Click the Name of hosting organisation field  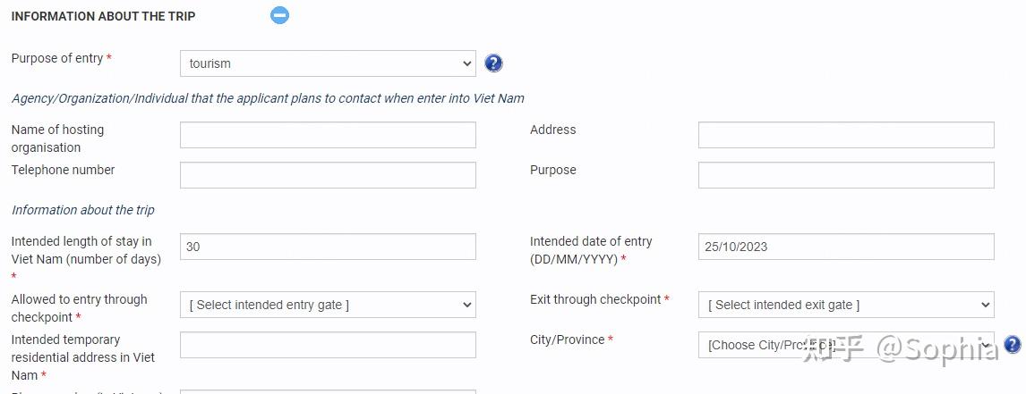click(x=328, y=135)
